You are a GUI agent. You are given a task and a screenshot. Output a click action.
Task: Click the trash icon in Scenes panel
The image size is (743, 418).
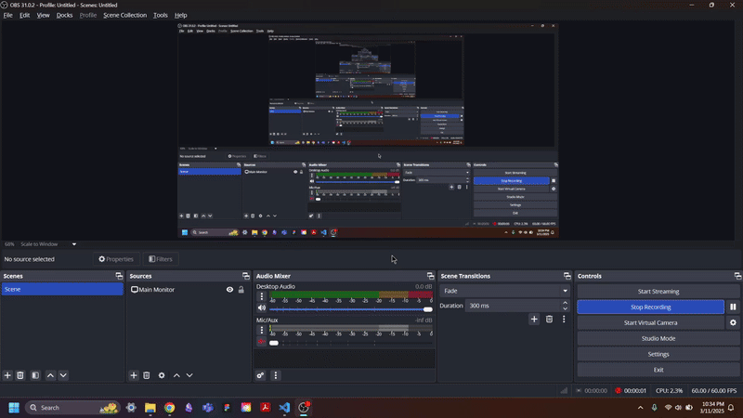pos(20,375)
